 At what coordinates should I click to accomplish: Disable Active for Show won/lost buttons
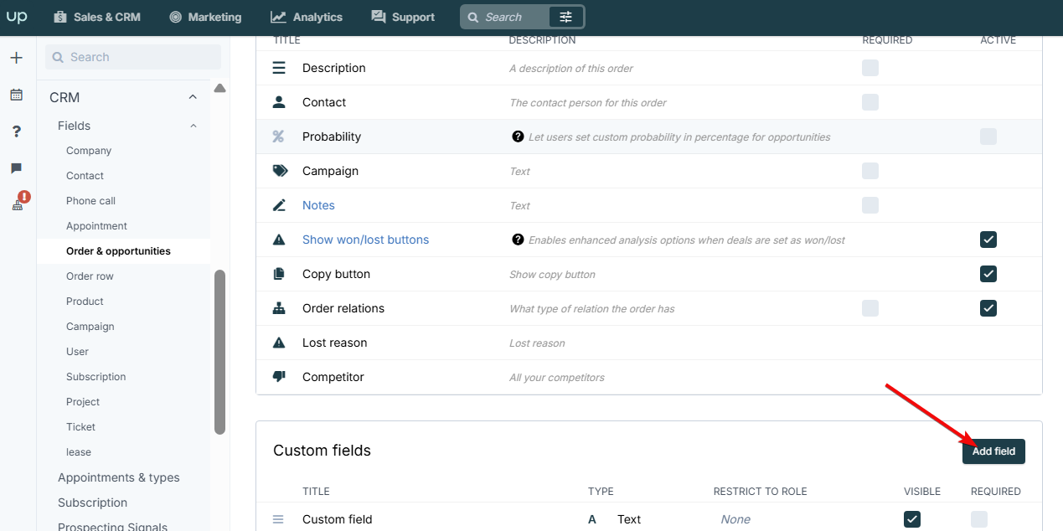[x=988, y=240]
